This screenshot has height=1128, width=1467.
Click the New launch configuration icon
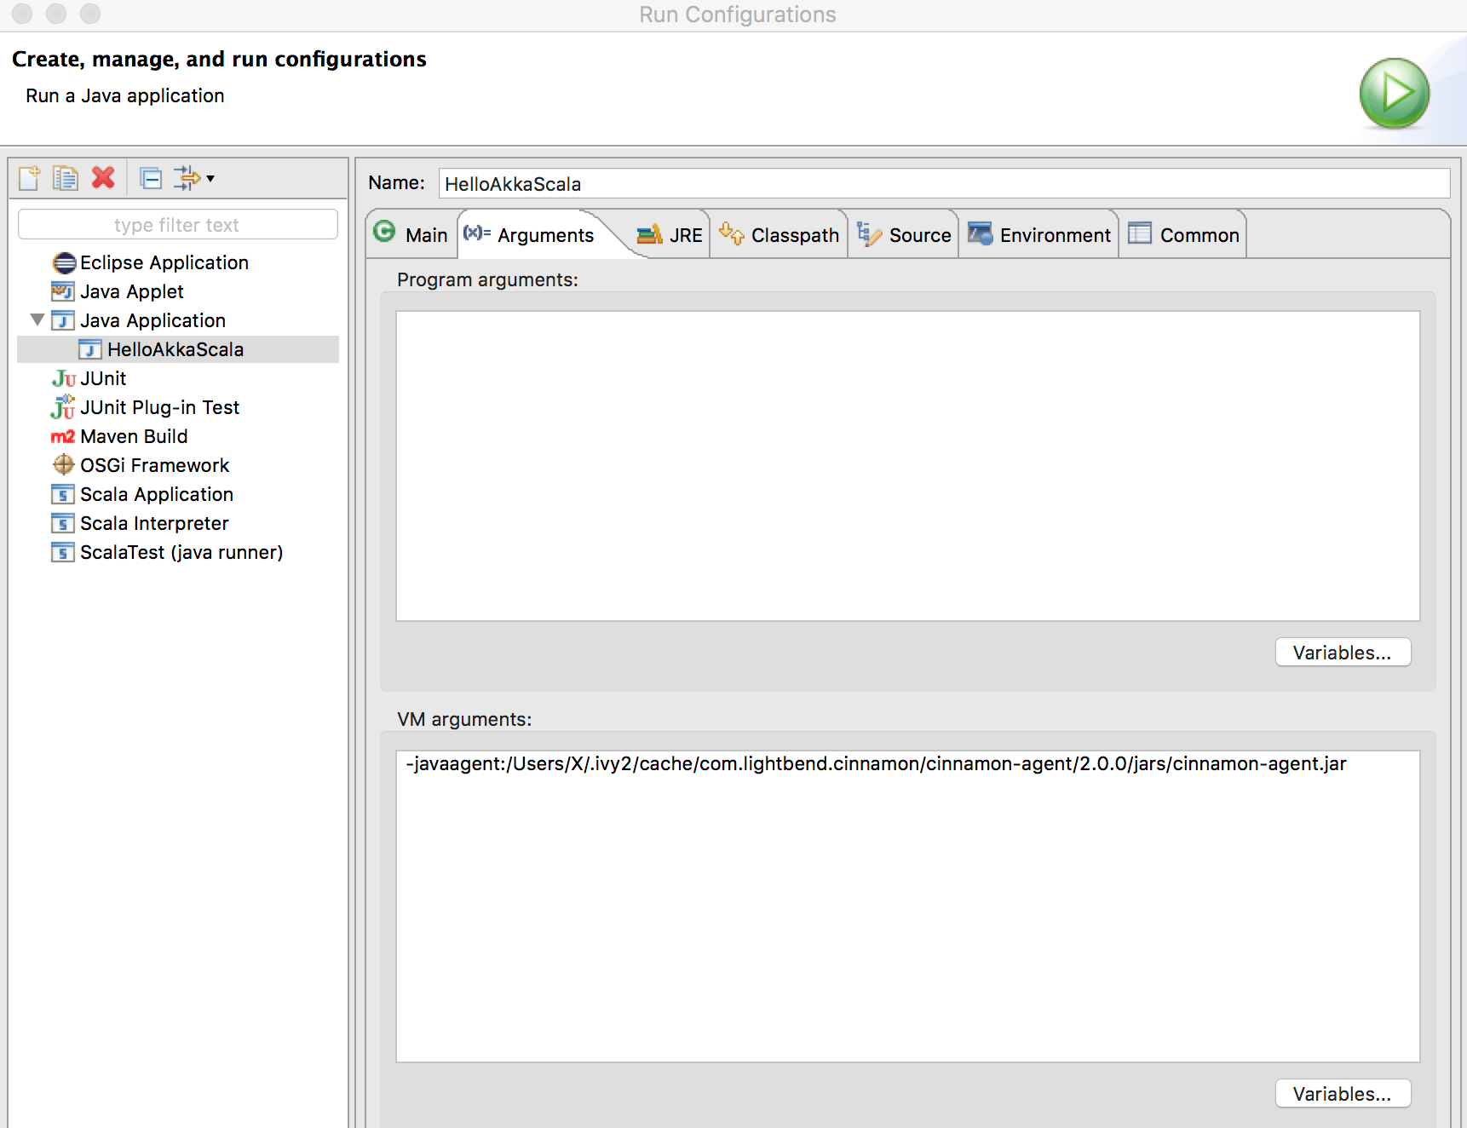coord(29,178)
